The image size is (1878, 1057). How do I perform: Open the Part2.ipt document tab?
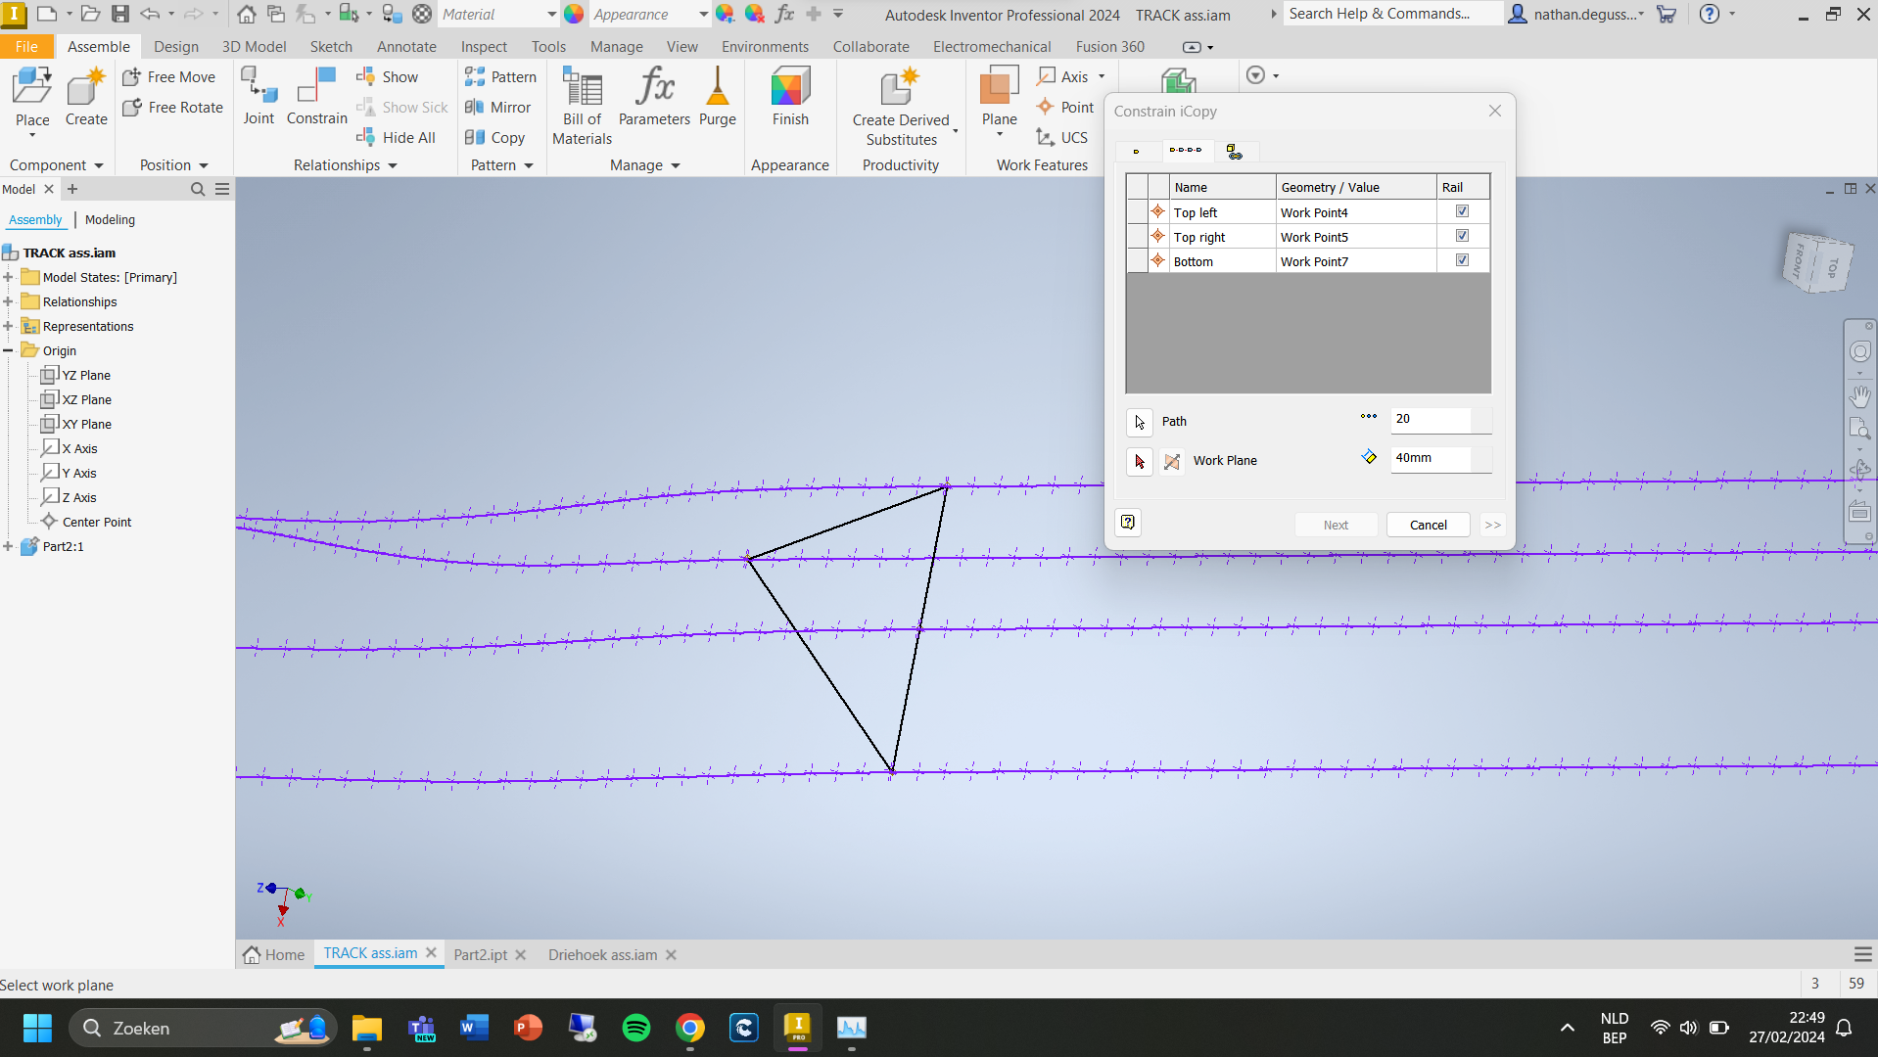pos(481,954)
